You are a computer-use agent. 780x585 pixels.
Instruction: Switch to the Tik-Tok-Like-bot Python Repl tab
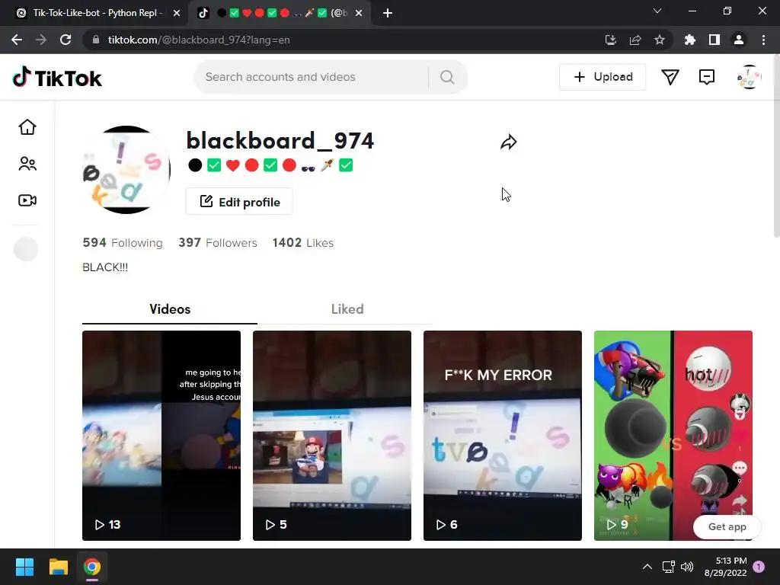click(94, 13)
